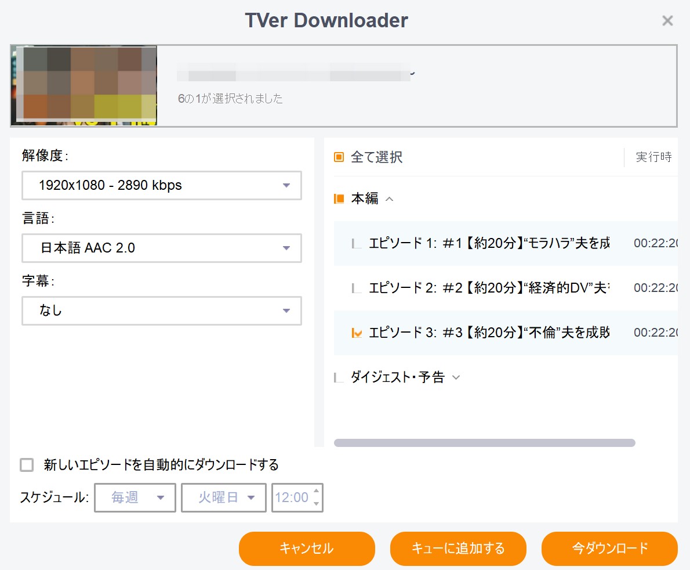Click the 本編 section label
The height and width of the screenshot is (570, 690).
[364, 199]
